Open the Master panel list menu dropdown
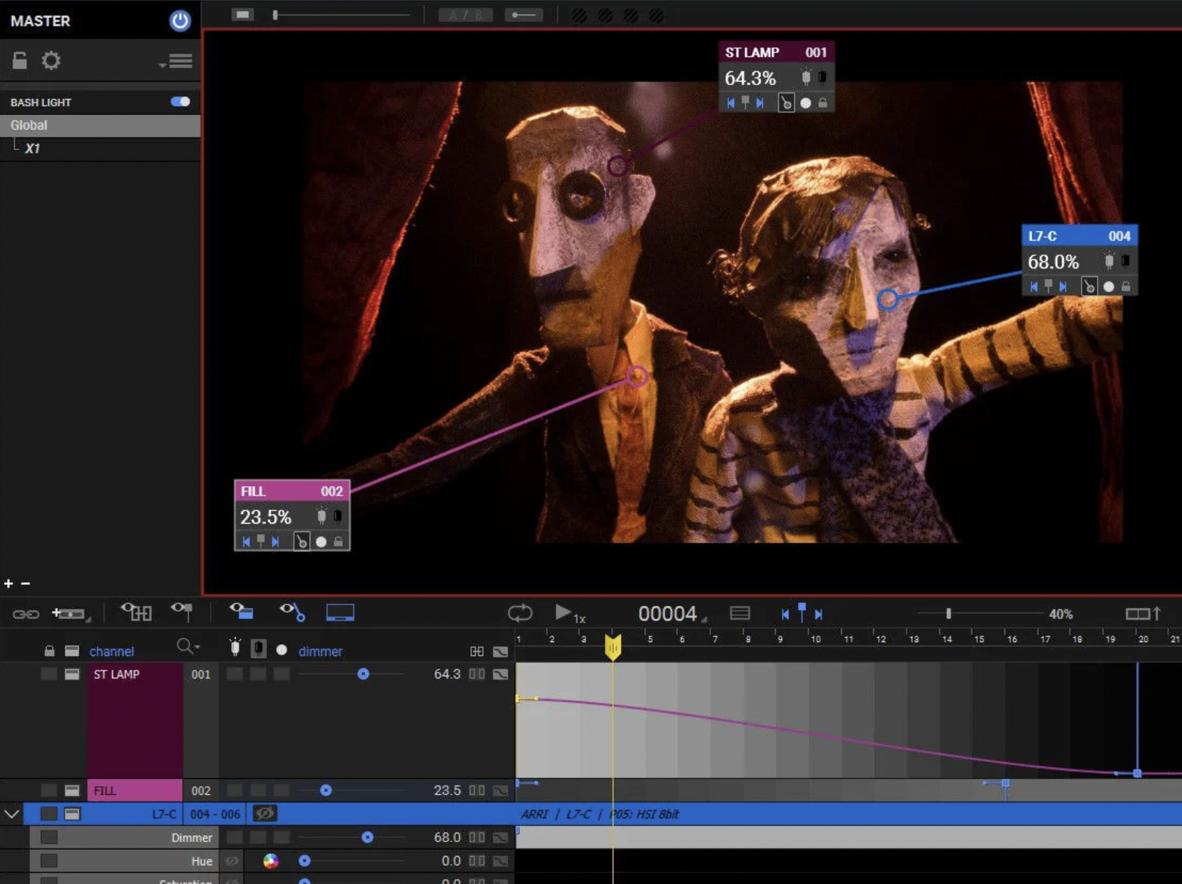 coord(177,61)
